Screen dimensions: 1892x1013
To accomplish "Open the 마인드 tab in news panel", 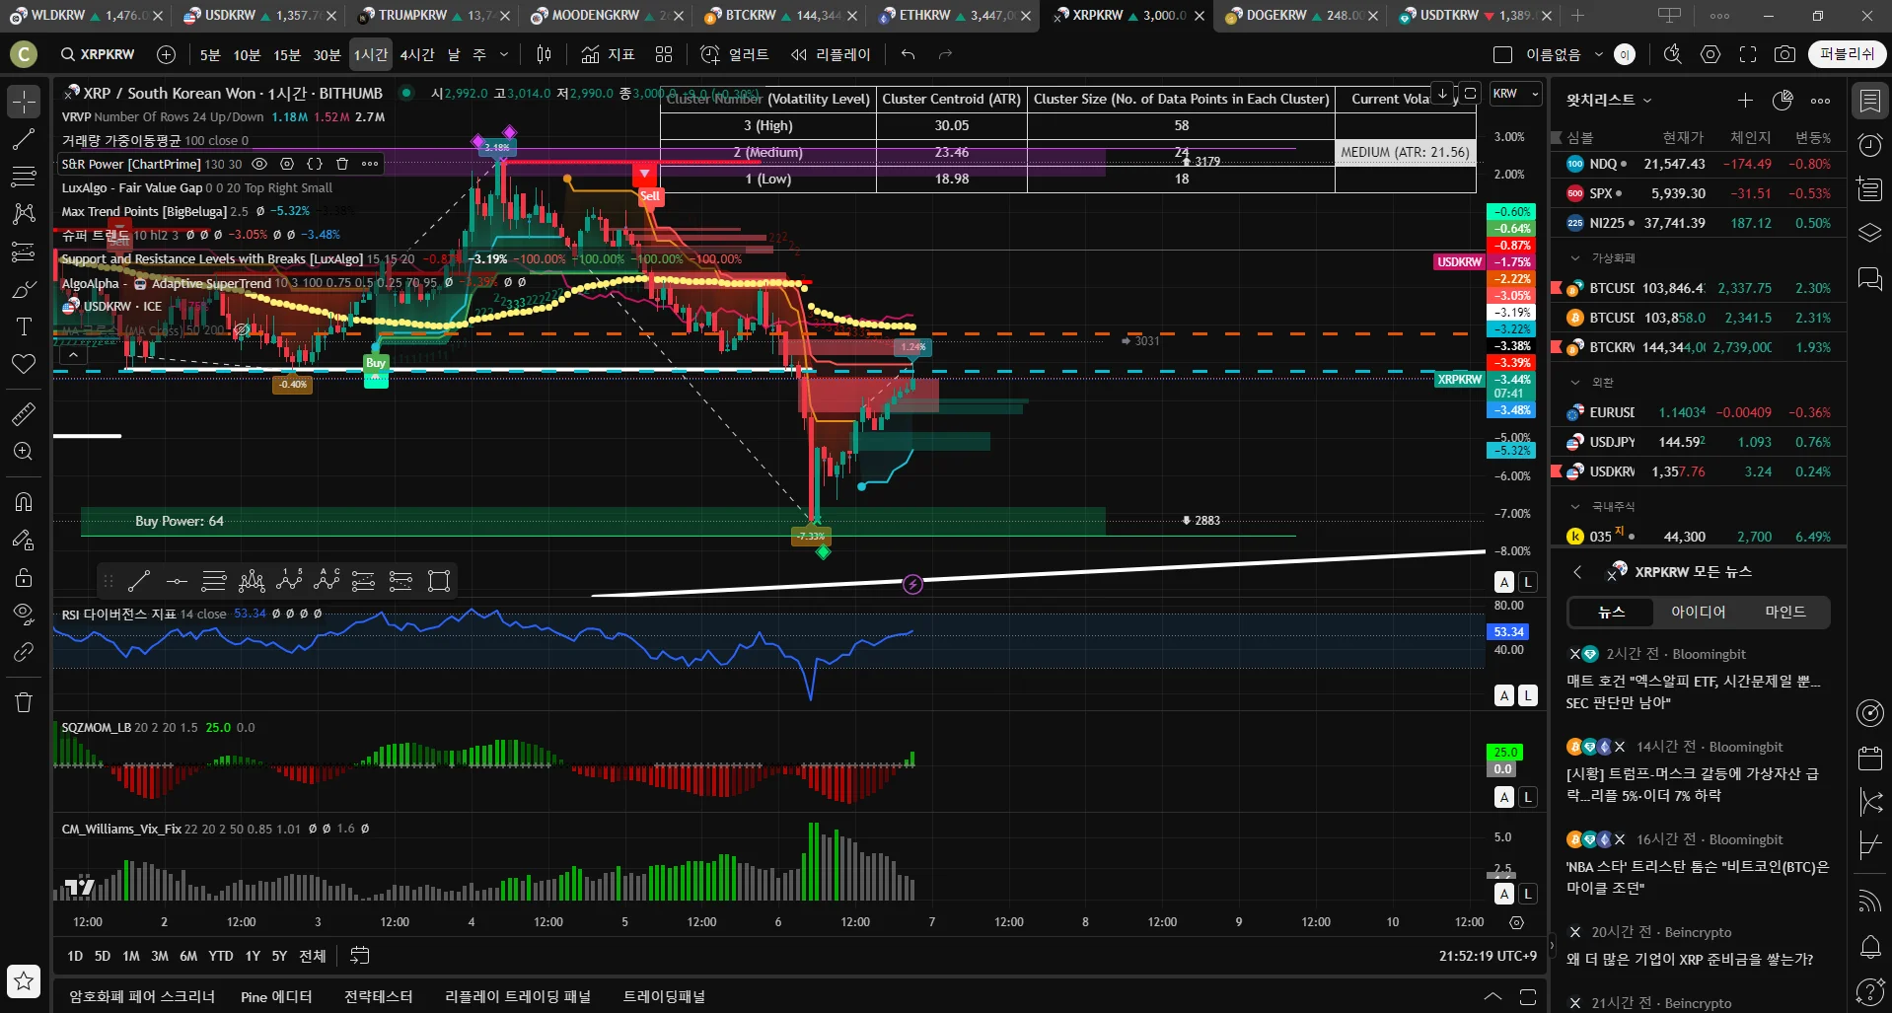I will pyautogui.click(x=1785, y=613).
